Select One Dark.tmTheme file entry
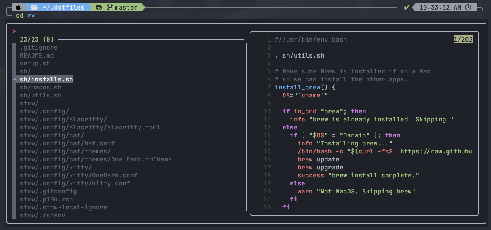 coord(96,159)
